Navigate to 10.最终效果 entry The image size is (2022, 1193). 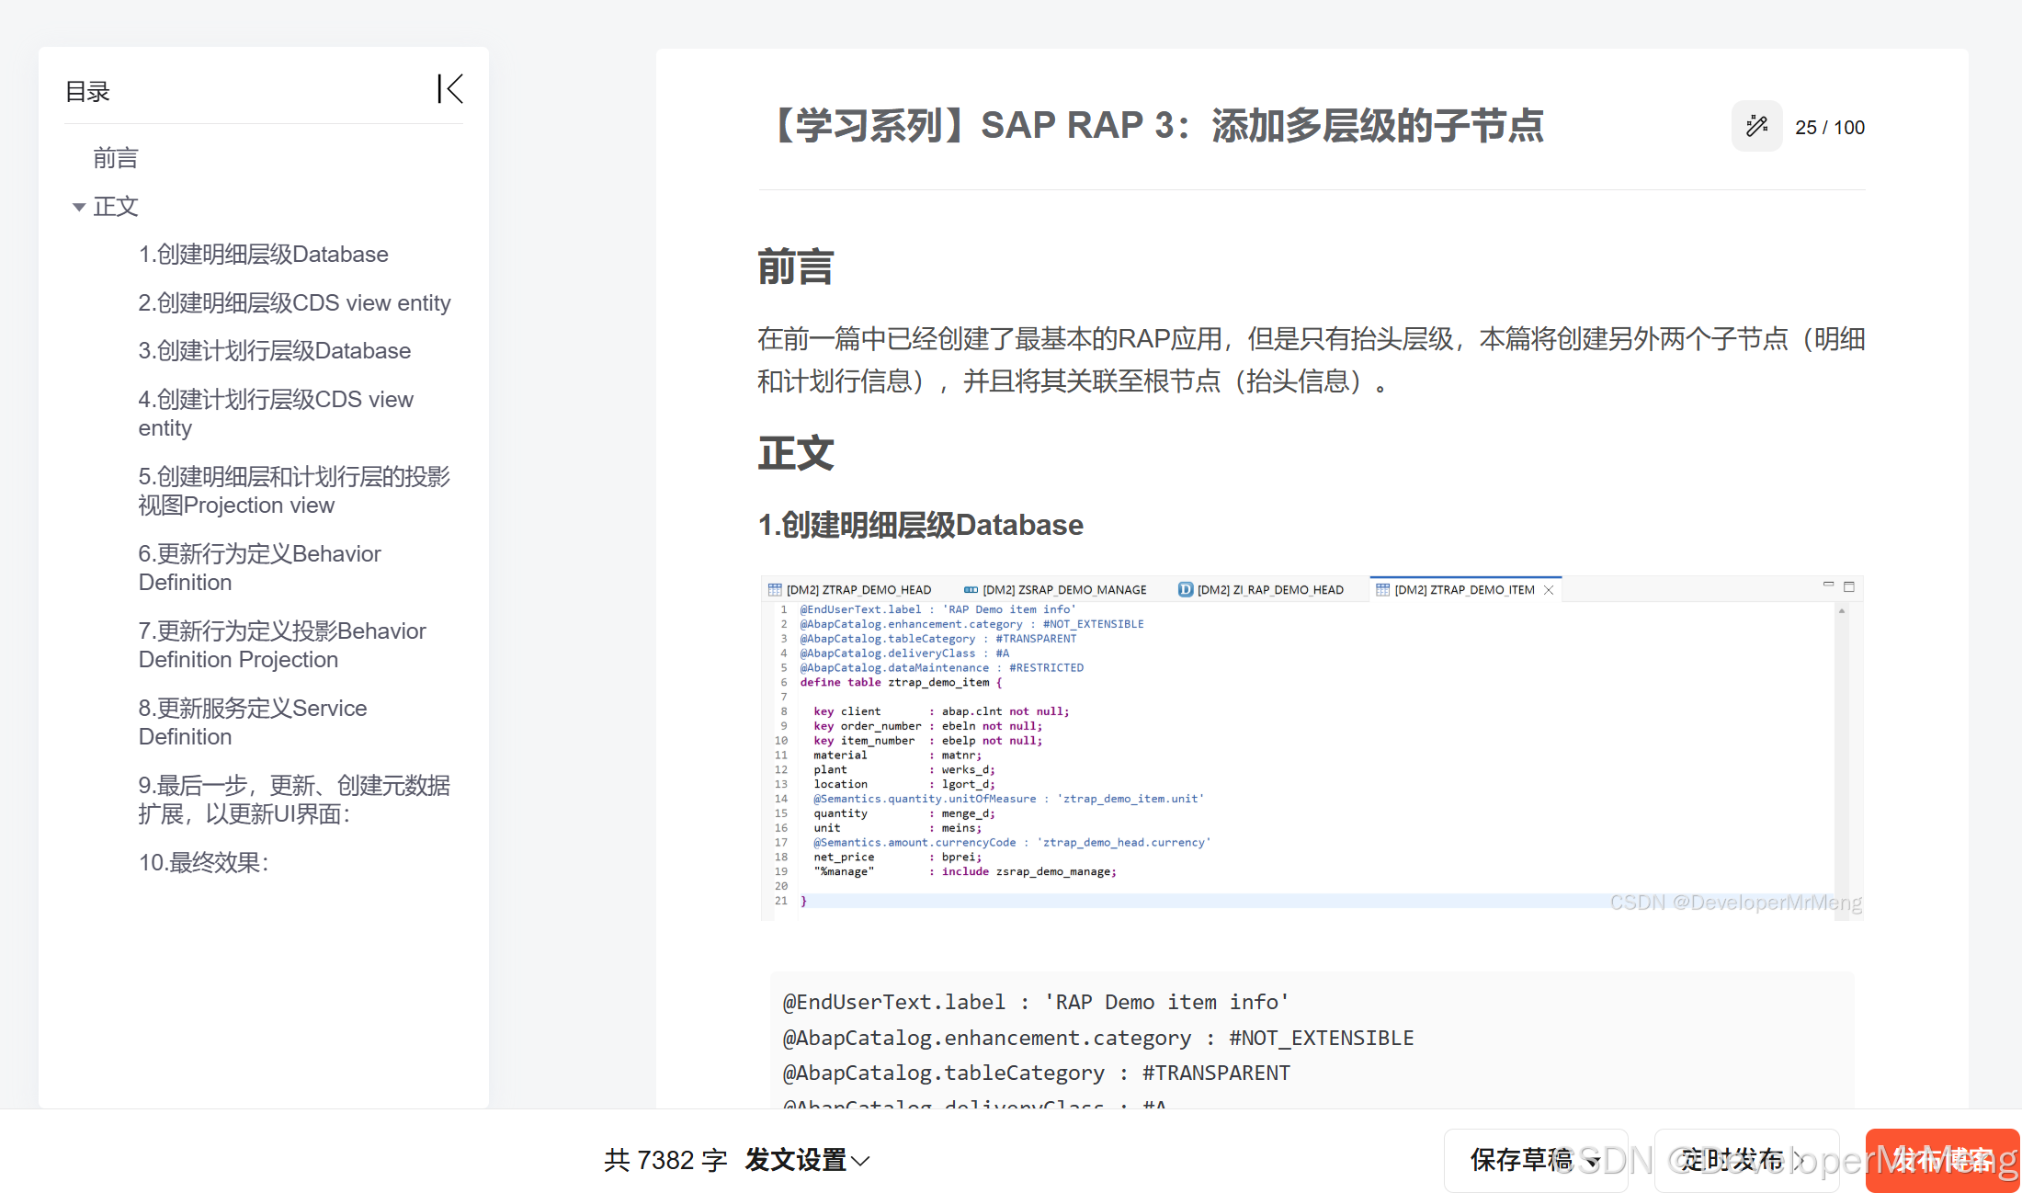click(203, 863)
